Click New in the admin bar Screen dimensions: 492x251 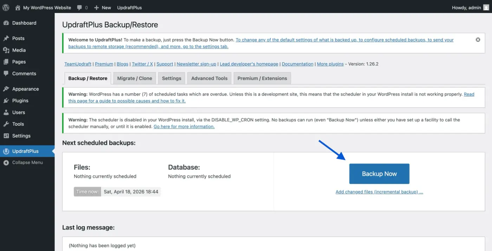point(106,7)
